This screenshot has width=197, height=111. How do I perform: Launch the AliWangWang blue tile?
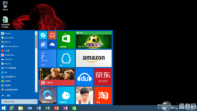(x=66, y=95)
